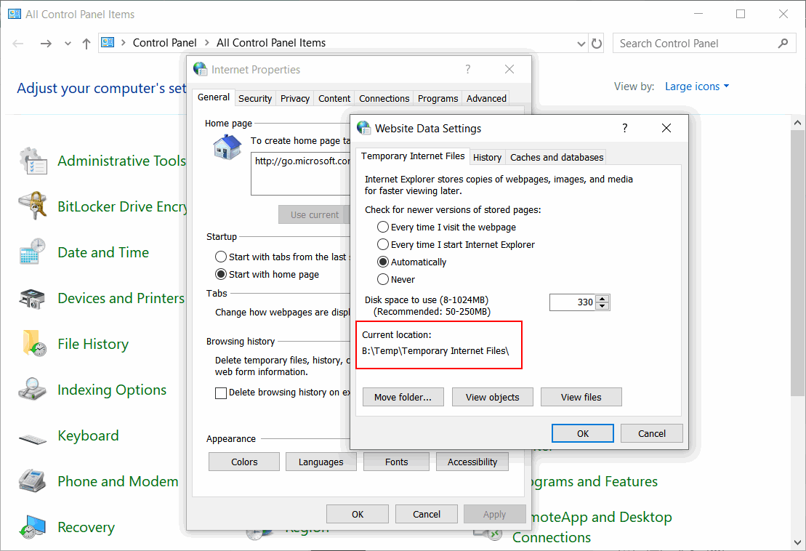This screenshot has height=551, width=806.
Task: Open the Date and Time icon
Action: 33,253
